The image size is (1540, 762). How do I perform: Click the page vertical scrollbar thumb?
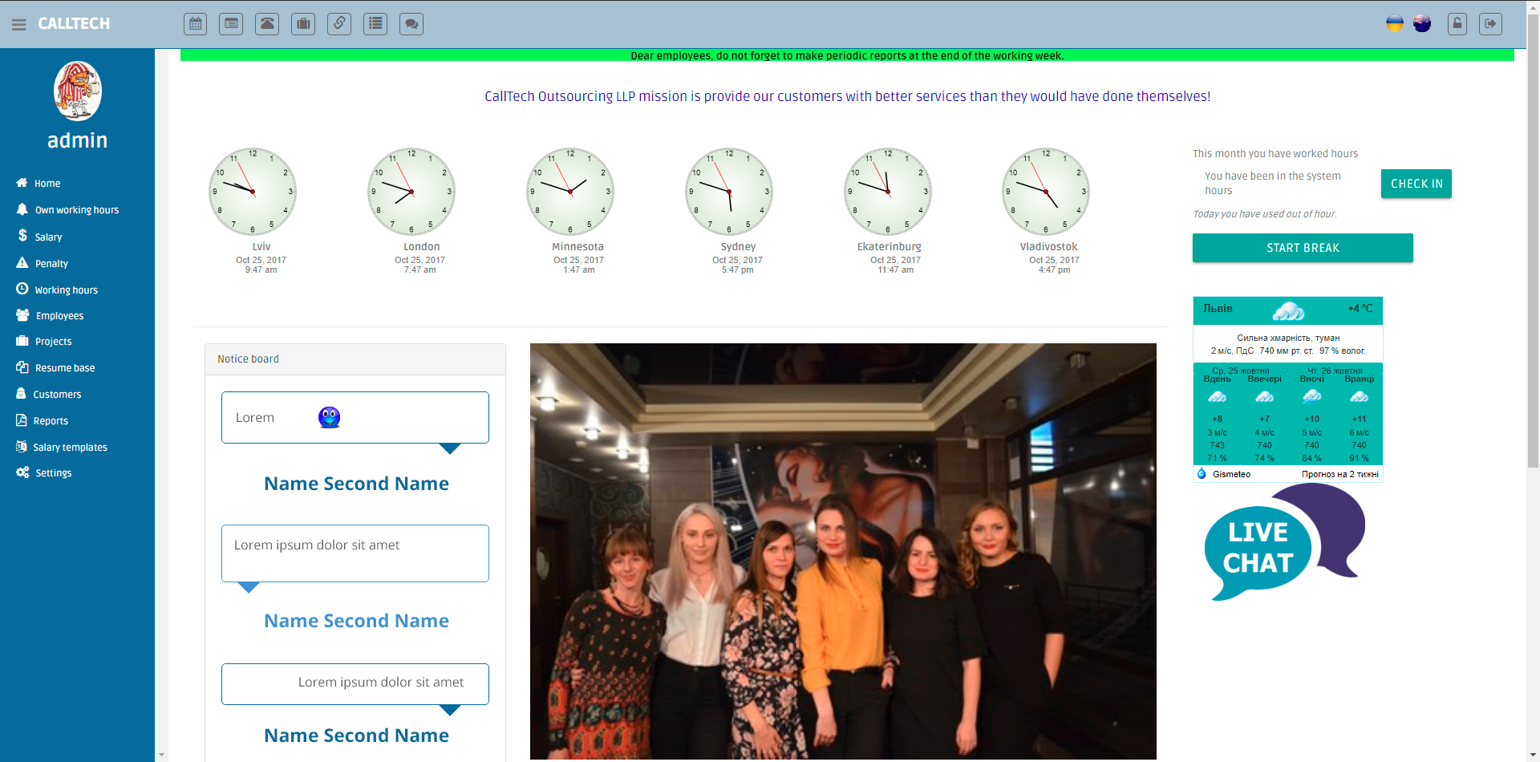point(1533,241)
